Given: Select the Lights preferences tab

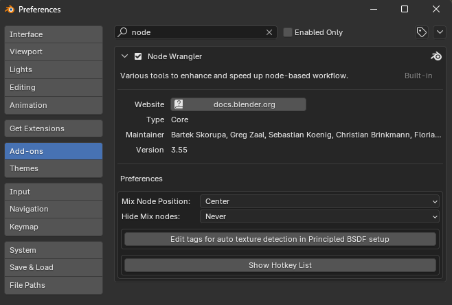Looking at the screenshot, I should (x=54, y=70).
